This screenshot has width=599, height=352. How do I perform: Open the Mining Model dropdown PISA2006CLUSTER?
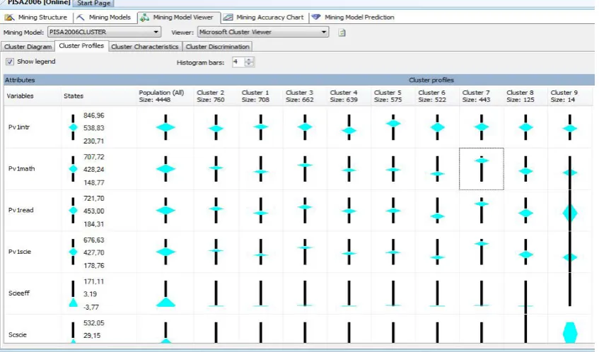click(104, 32)
